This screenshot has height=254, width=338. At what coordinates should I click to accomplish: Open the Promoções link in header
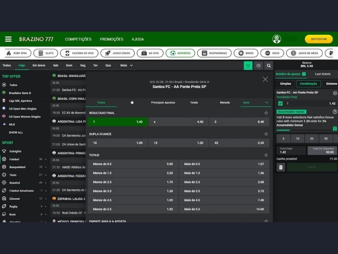coord(112,39)
